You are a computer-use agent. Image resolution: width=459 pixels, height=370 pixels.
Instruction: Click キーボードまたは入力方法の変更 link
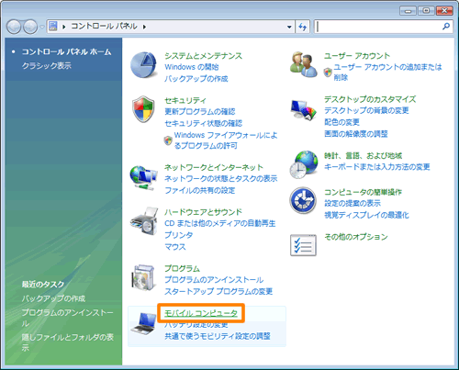377,167
